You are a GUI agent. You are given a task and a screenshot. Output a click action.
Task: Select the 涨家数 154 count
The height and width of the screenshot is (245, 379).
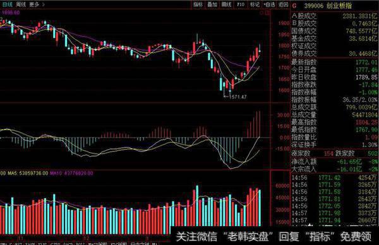click(x=328, y=153)
